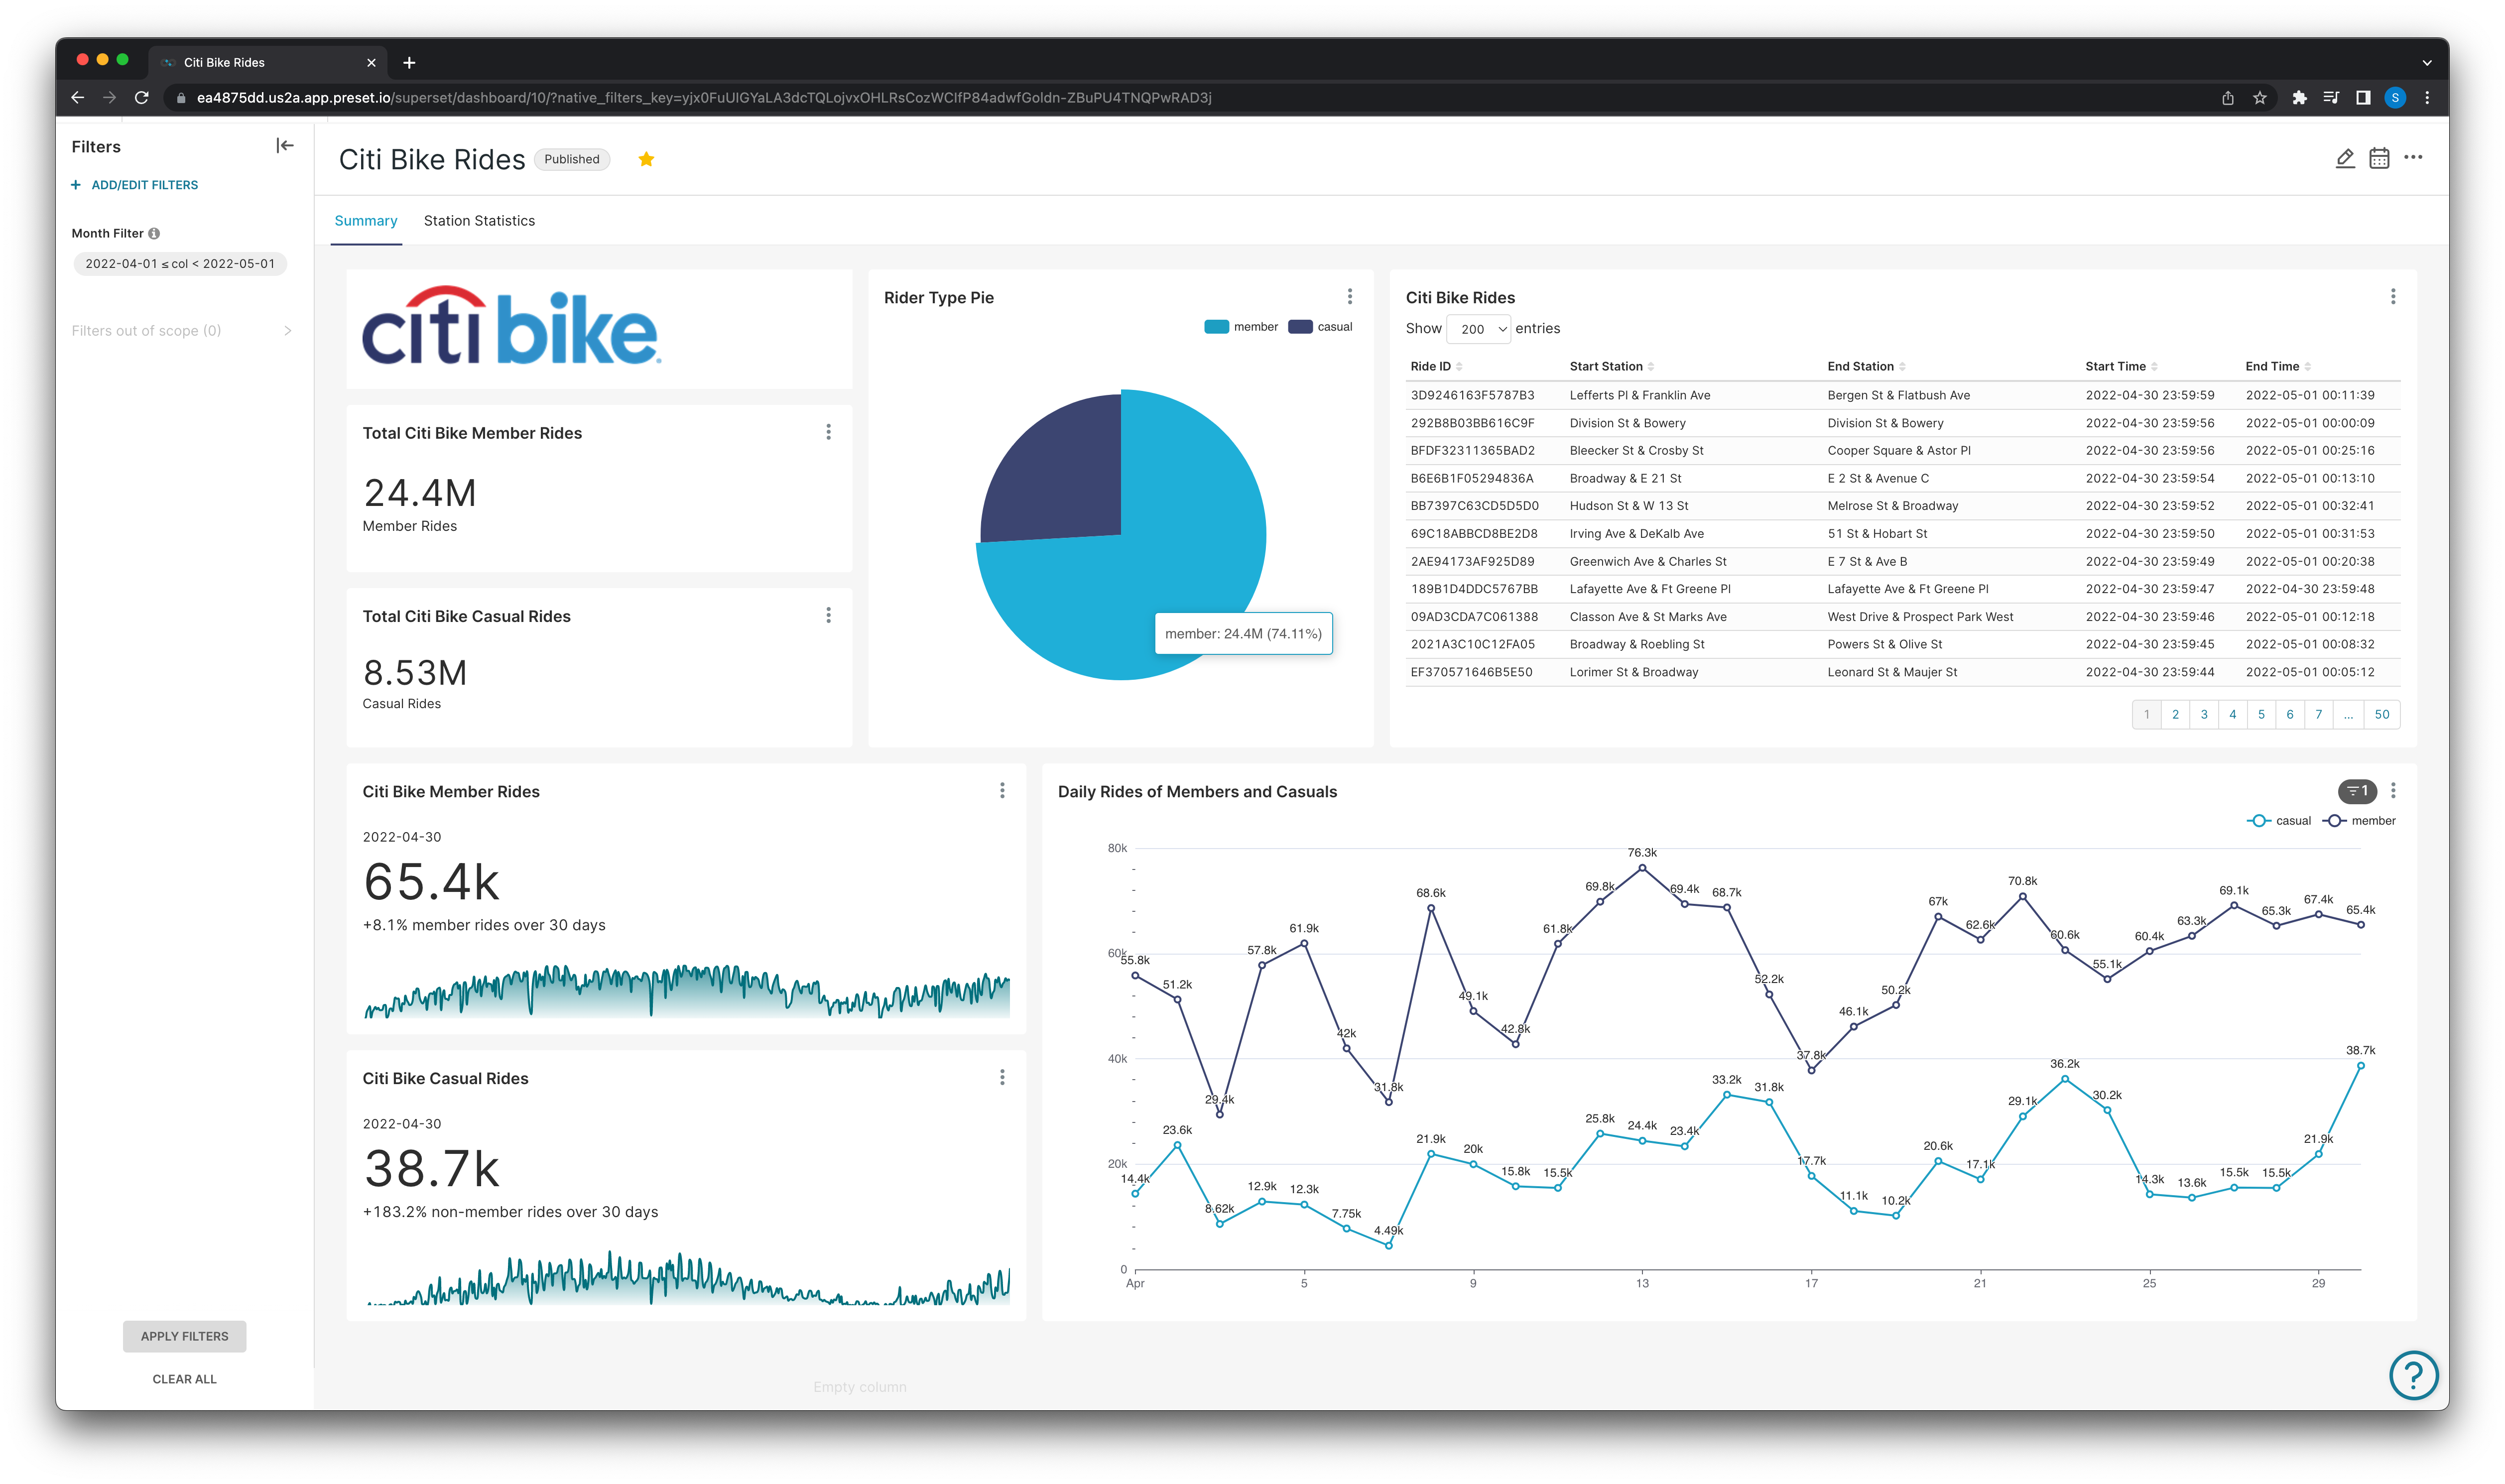Collapse the Filters sidebar panel
Viewport: 2505px width, 1484px height.
click(285, 146)
